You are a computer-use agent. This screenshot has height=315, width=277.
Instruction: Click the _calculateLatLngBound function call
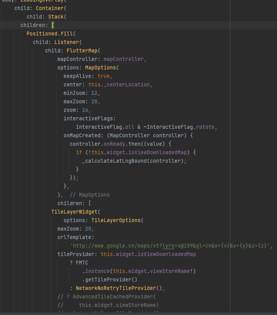tap(114, 161)
